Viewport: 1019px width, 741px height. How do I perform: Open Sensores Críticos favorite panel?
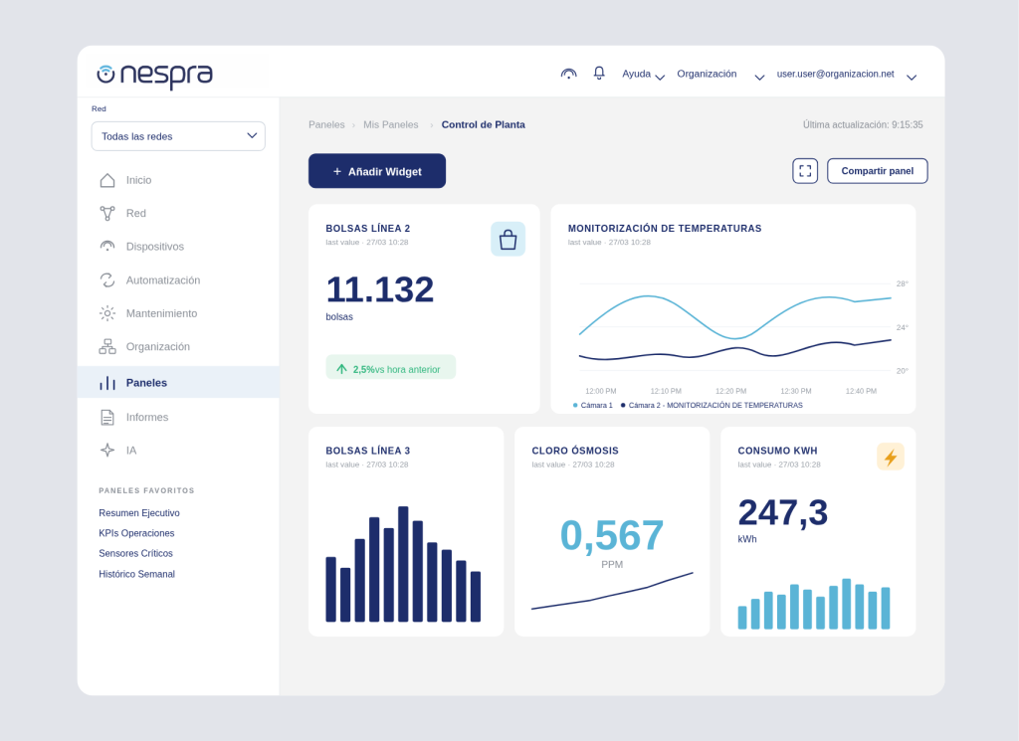point(135,553)
